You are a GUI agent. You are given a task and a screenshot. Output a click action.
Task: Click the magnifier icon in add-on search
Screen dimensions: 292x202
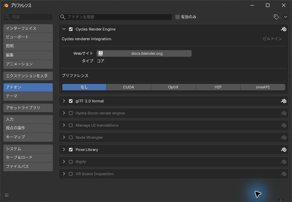pyautogui.click(x=63, y=17)
